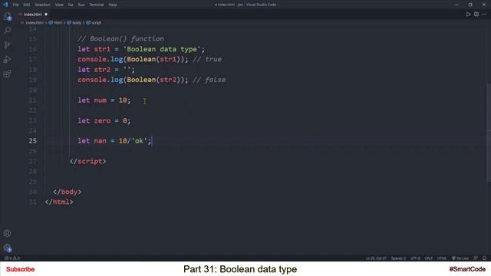Viewport: 491px width, 276px height.
Task: Open the Go menu
Action: tap(71, 5)
